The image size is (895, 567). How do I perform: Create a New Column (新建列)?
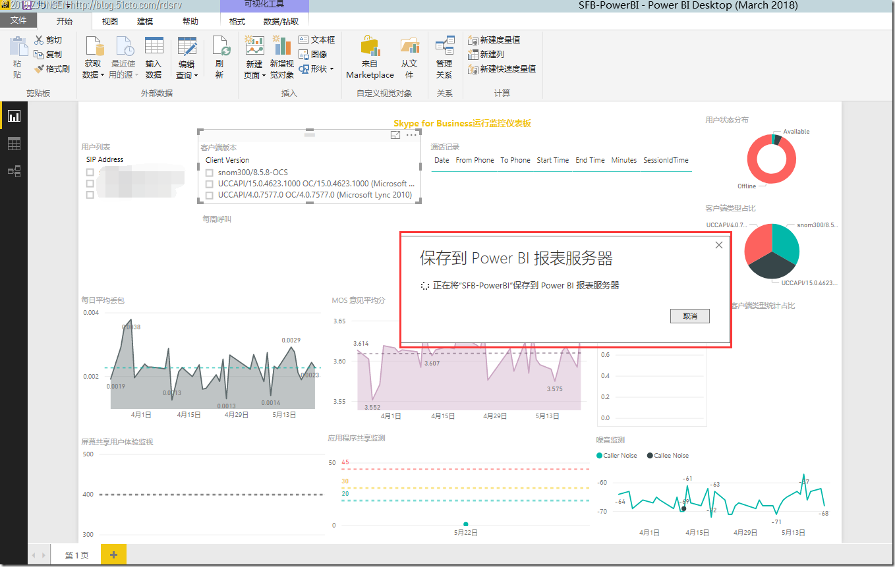(x=486, y=55)
